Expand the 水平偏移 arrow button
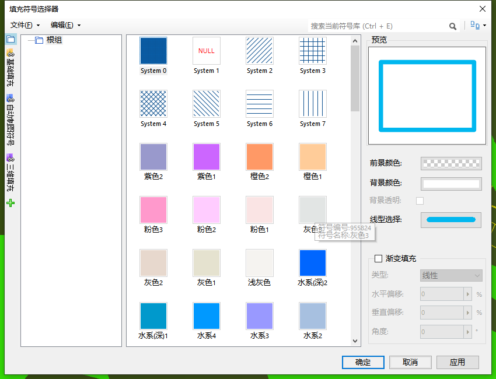This screenshot has height=379, width=496. click(467, 294)
